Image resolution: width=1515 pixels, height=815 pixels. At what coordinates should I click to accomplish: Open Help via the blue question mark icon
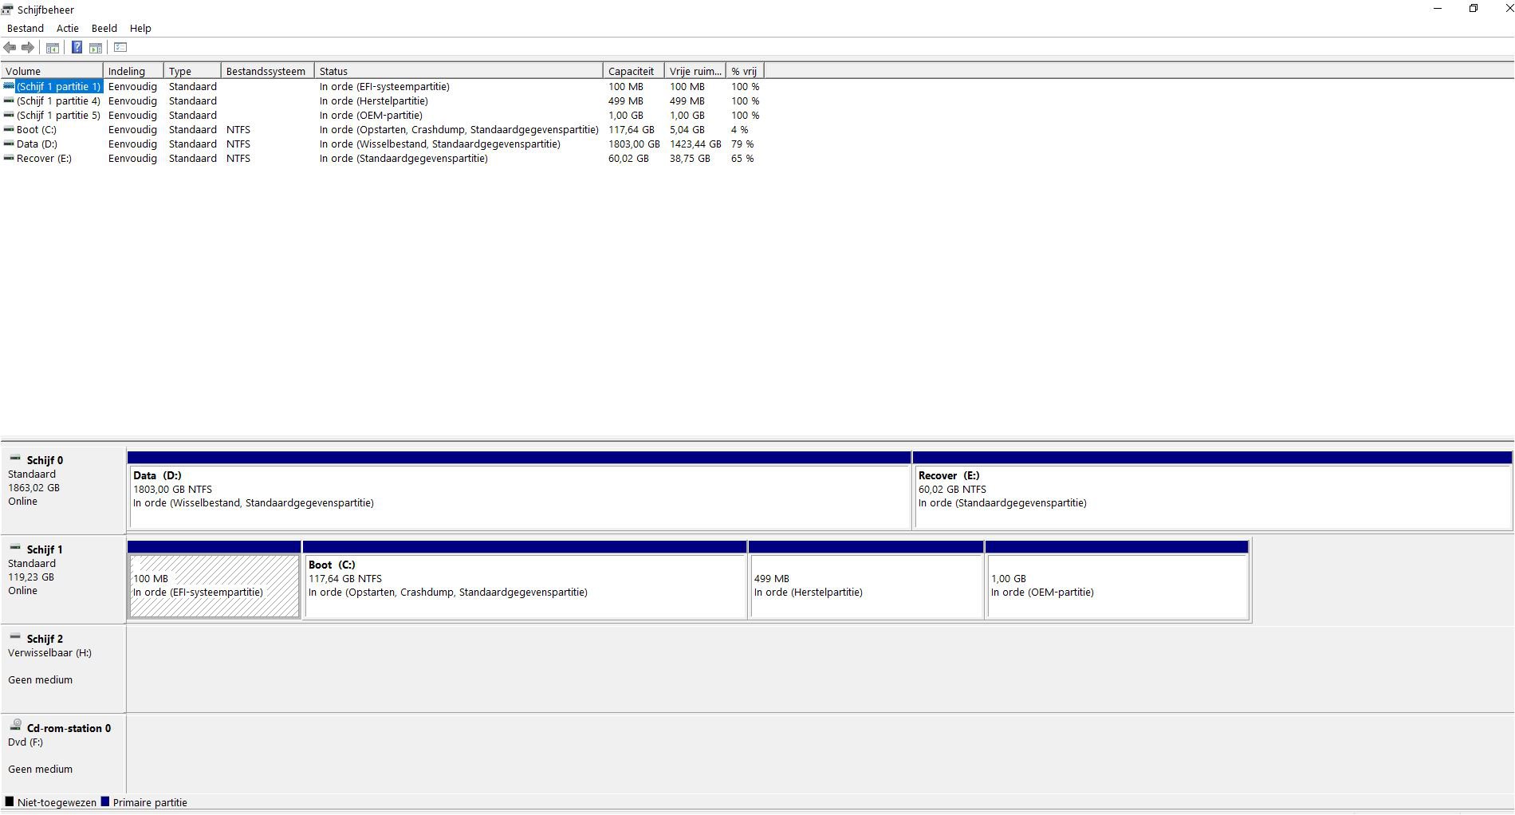(77, 48)
